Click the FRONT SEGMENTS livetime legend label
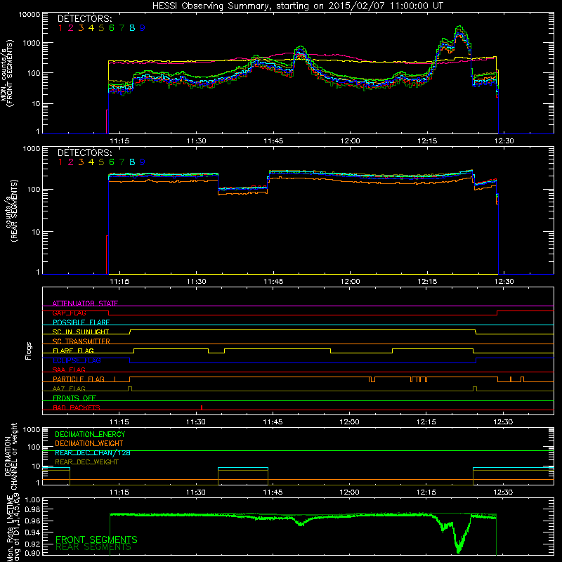 point(96,540)
